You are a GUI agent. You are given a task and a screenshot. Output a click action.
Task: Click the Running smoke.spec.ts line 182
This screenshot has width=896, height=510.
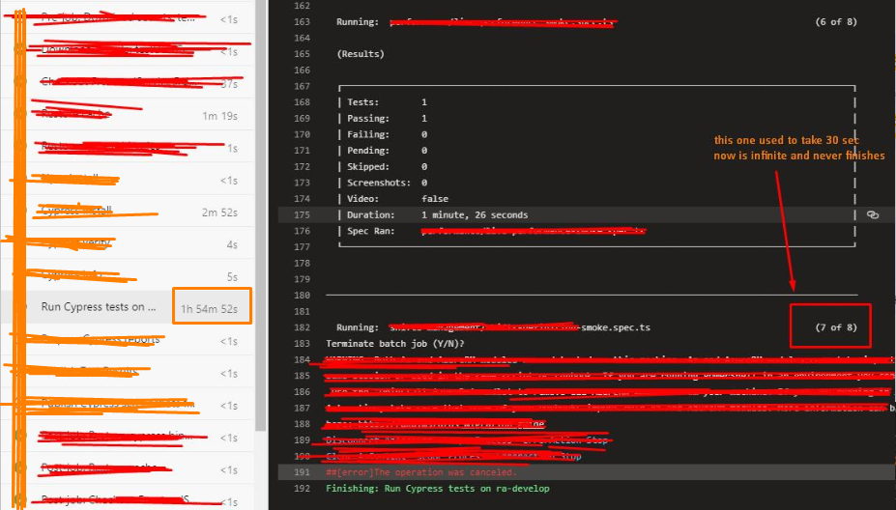[x=493, y=327]
